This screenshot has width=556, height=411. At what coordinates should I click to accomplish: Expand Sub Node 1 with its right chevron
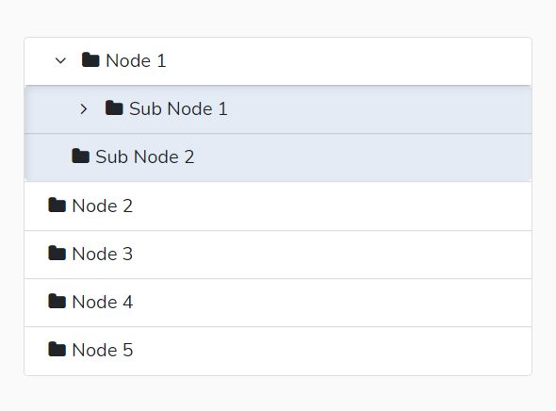click(84, 108)
